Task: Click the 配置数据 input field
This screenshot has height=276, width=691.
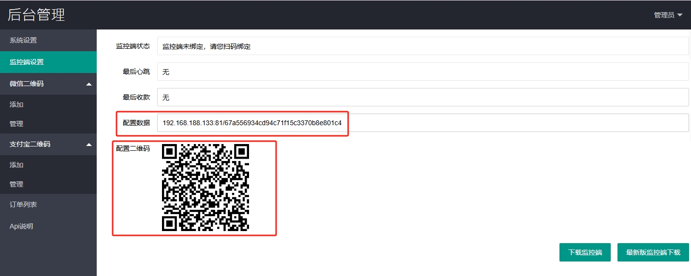Action: 423,123
